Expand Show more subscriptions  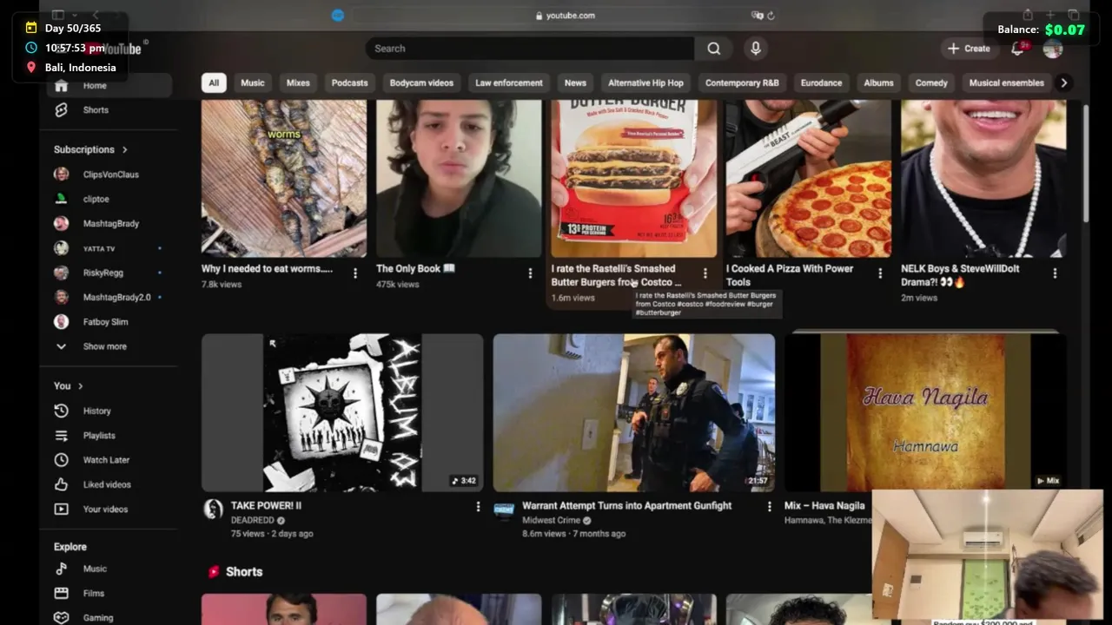tap(109, 346)
